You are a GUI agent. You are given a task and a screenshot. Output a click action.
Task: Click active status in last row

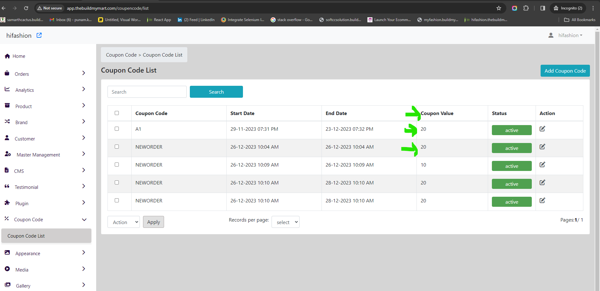(x=512, y=202)
